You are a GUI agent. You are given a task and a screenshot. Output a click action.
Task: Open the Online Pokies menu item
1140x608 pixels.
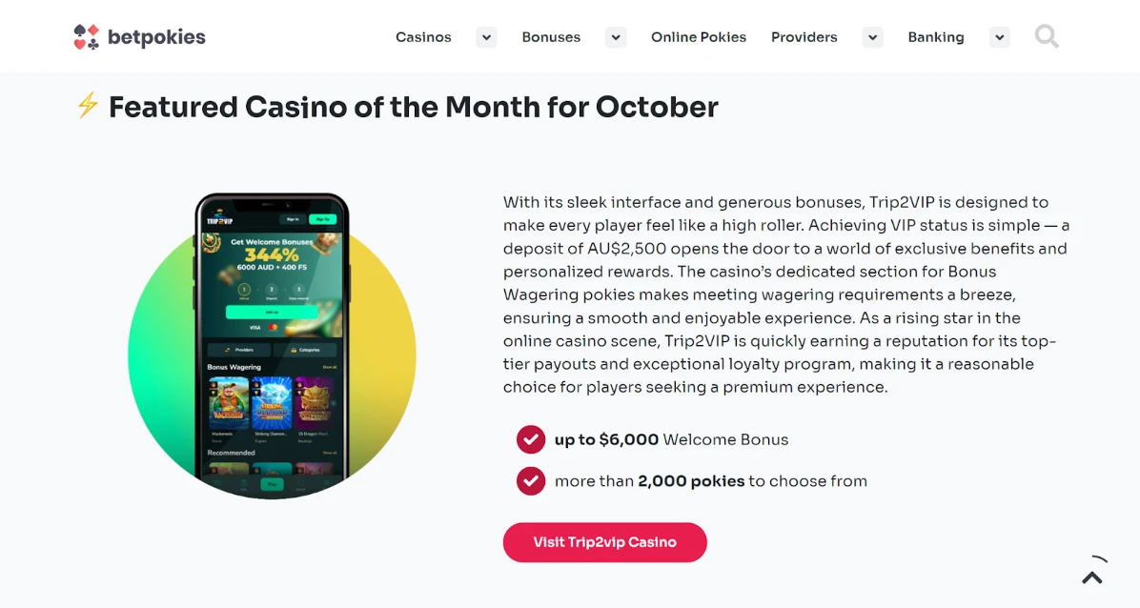pos(699,37)
